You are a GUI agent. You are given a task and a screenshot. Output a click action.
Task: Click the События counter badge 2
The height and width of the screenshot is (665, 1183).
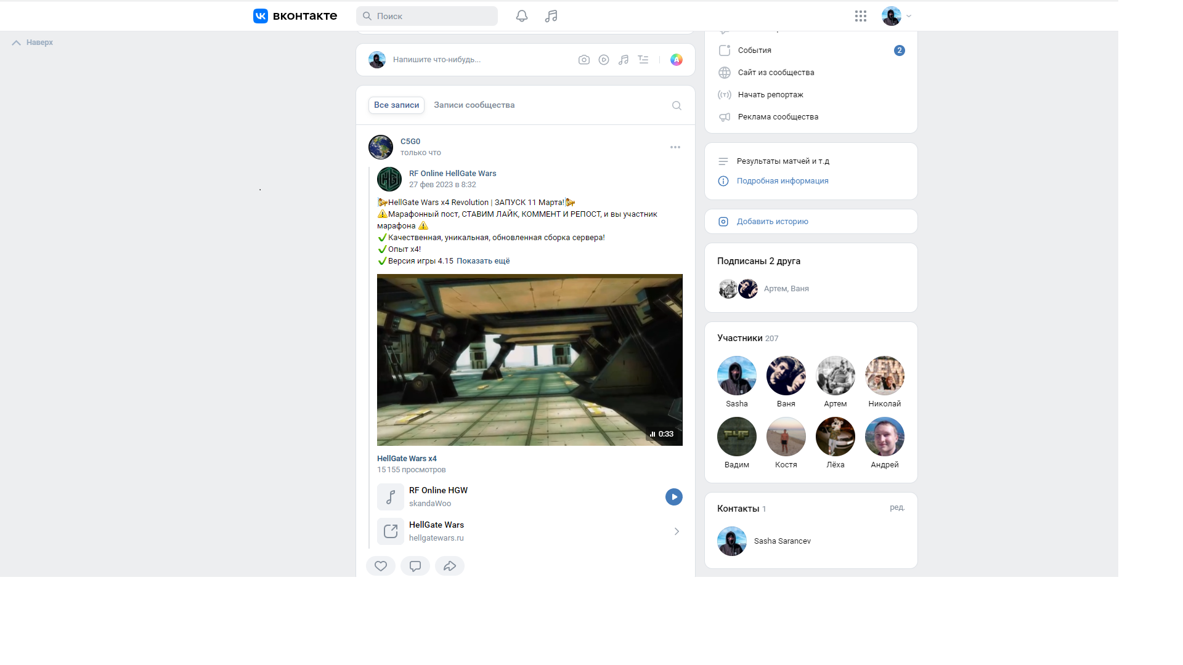[900, 50]
